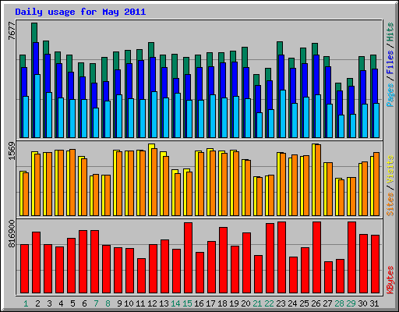This screenshot has height=312, width=399.
Task: Click day label 26 on x-axis
Action: (316, 303)
